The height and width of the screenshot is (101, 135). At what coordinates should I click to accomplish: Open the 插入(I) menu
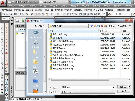point(43,6)
